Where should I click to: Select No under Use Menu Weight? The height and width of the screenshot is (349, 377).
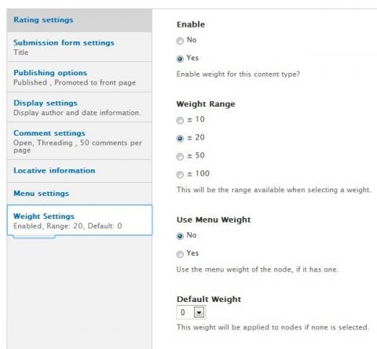pos(180,236)
